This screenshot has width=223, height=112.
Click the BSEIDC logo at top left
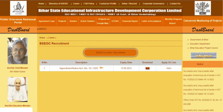(x=18, y=8)
